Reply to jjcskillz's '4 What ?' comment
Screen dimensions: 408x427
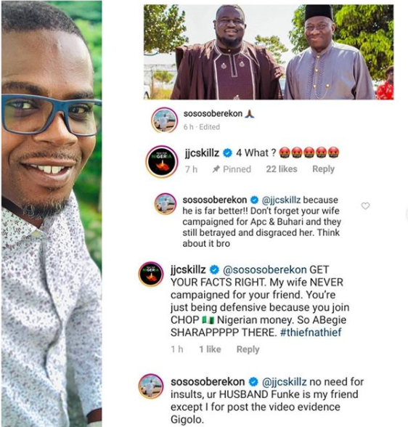click(323, 168)
